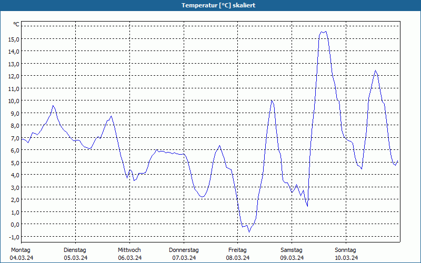Click the 2,0 y-axis label

tap(15, 200)
